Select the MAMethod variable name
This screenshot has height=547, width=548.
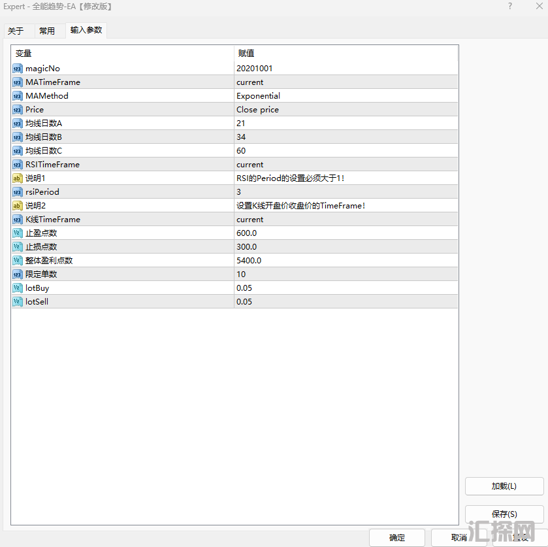pos(47,96)
